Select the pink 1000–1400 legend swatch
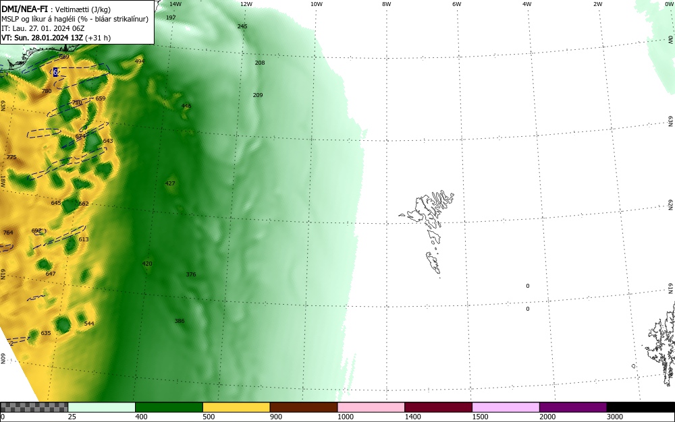Viewport: 675px width, 422px height. tap(371, 407)
